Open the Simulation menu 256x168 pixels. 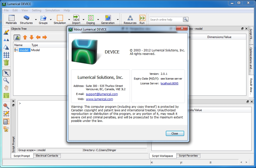52,10
